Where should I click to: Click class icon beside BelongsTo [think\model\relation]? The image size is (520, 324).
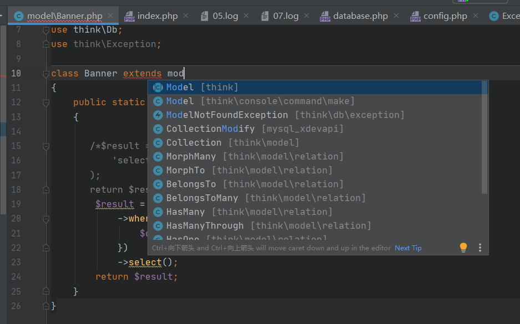click(x=158, y=184)
